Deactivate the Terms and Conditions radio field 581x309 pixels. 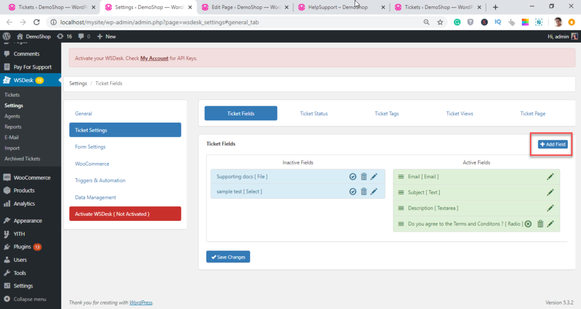[528, 224]
